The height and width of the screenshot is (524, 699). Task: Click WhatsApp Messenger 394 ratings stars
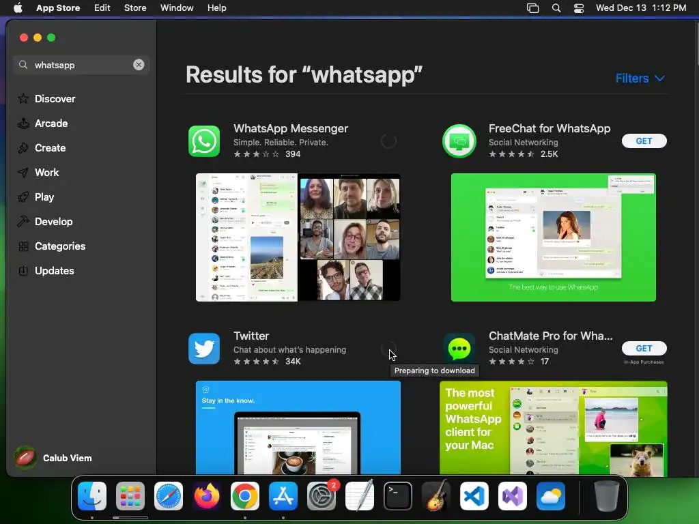(x=257, y=154)
